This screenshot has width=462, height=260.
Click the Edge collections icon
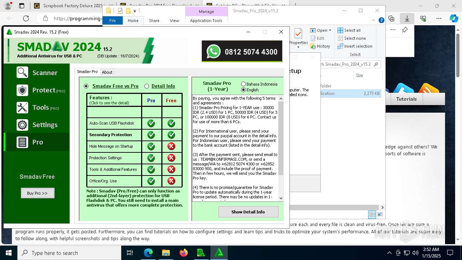coord(391,18)
